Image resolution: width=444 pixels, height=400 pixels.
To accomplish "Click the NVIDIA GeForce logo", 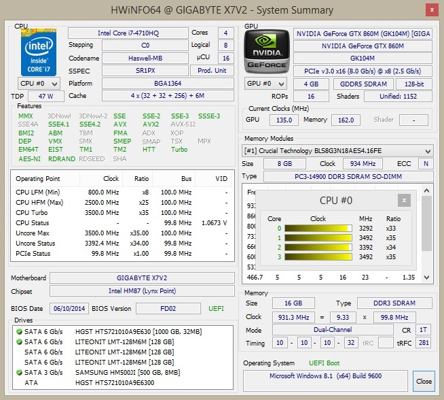I will click(x=267, y=51).
